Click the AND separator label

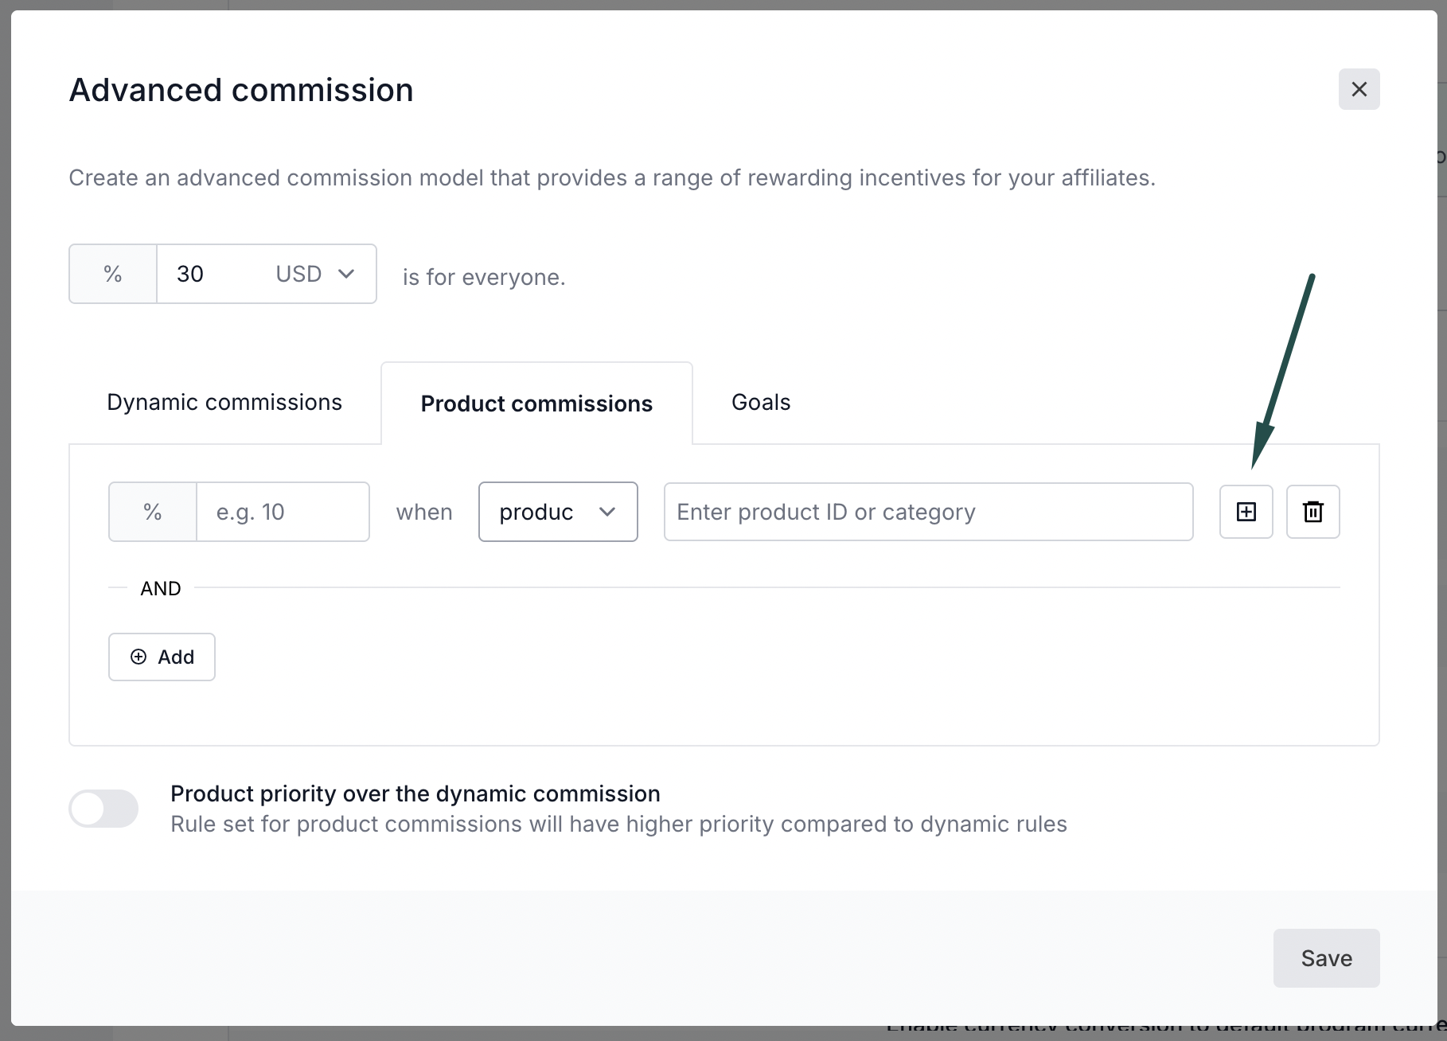point(161,588)
